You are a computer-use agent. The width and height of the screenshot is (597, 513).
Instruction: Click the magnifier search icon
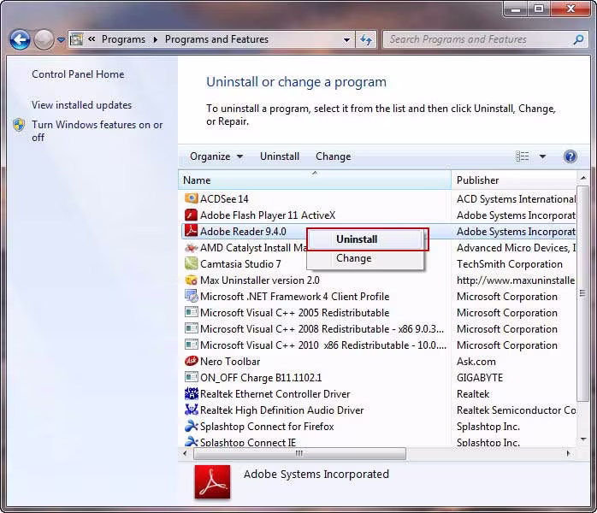pyautogui.click(x=578, y=39)
